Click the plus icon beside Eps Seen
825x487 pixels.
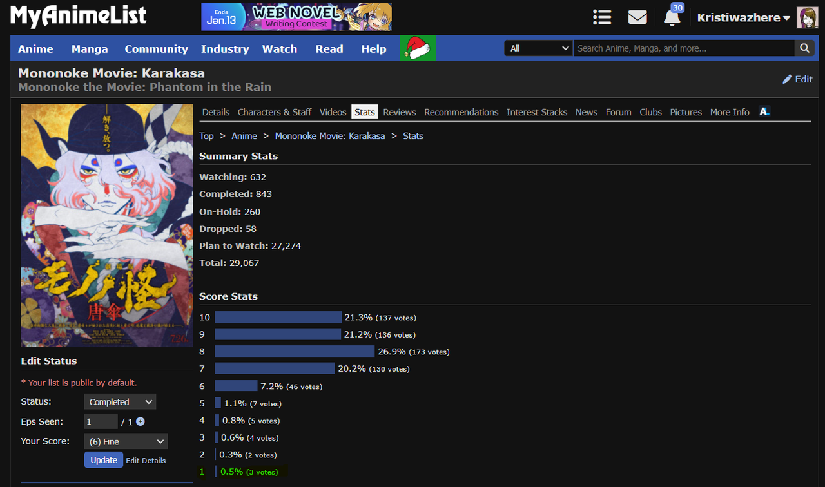tap(141, 422)
